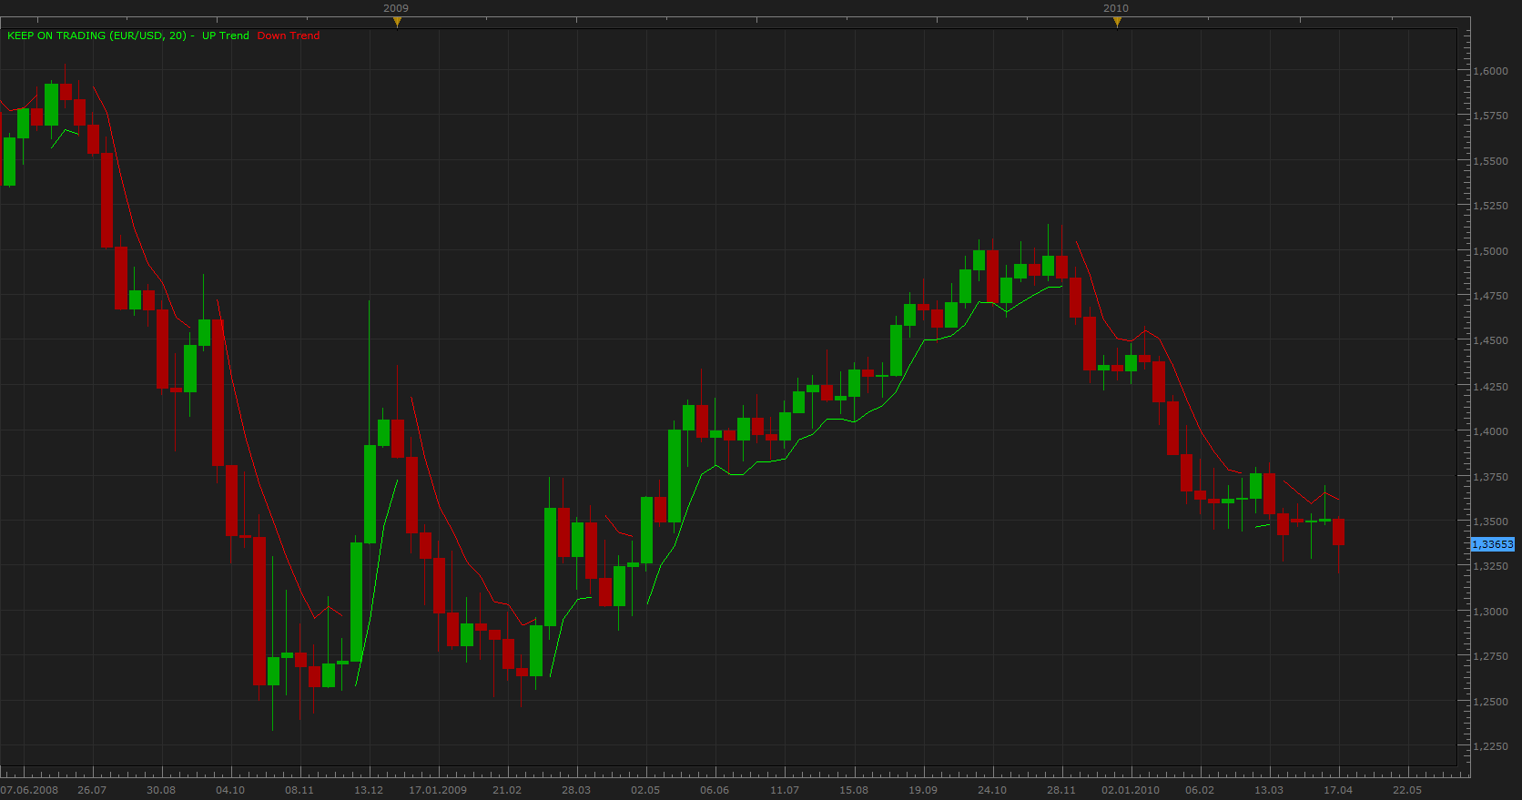Click the 1,2500 price axis label
1522x800 pixels.
click(x=1491, y=702)
